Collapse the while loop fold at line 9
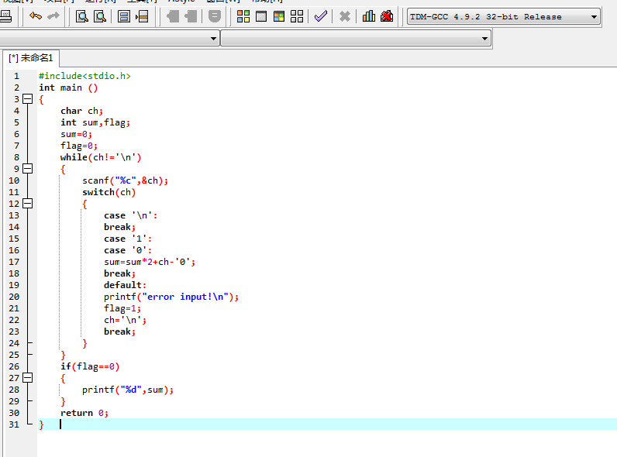 click(28, 169)
